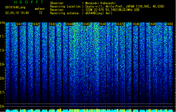Click the 1641 time marker
Image resolution: width=176 pixels, height=112 pixels.
(x=19, y=24)
